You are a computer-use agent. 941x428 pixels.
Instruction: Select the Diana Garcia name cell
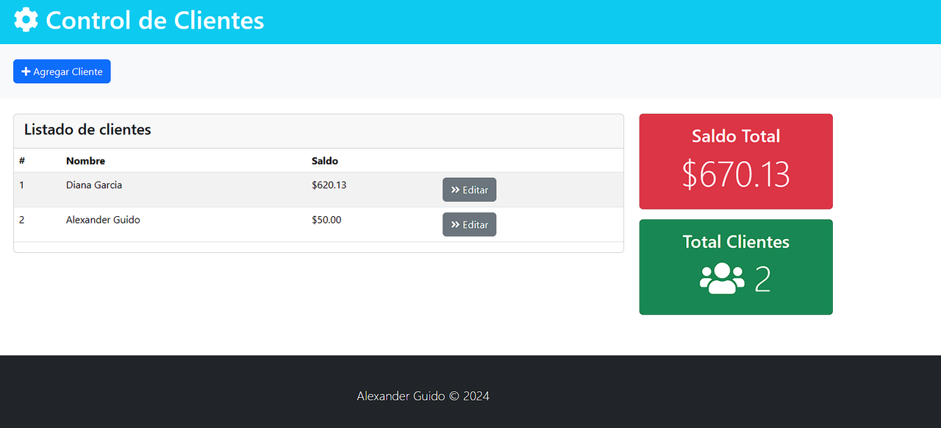94,185
